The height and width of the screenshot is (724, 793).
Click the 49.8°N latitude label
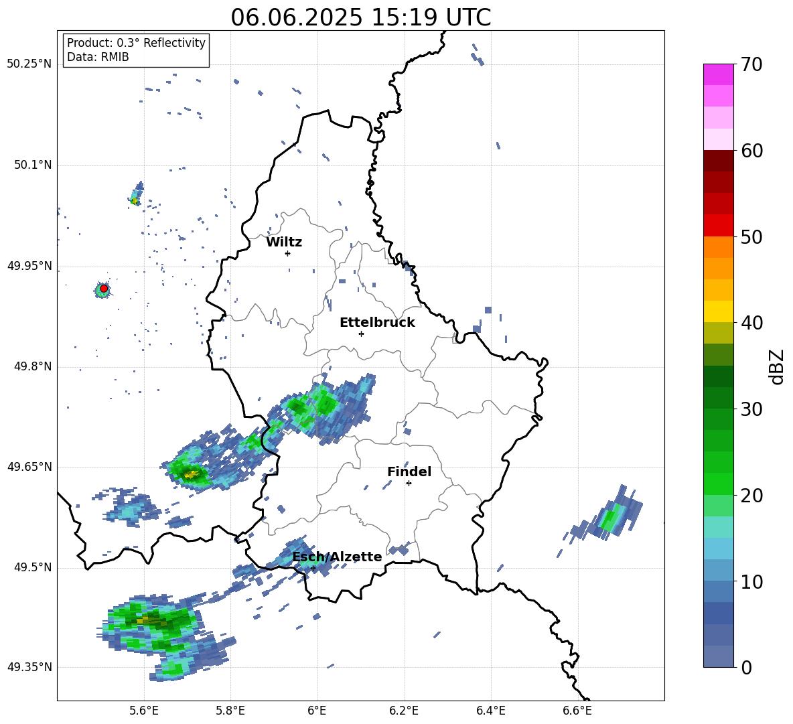(33, 366)
